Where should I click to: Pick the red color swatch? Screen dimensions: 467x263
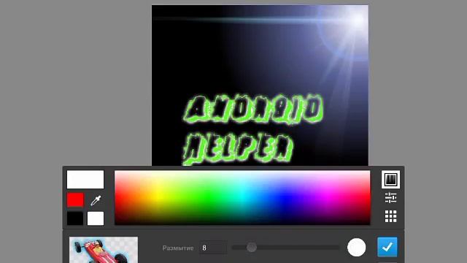tap(75, 199)
